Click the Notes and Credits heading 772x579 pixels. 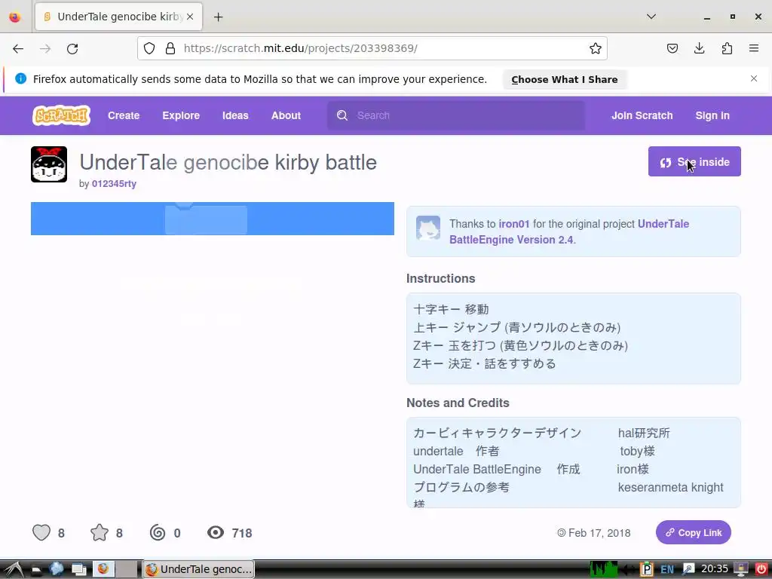coord(458,403)
